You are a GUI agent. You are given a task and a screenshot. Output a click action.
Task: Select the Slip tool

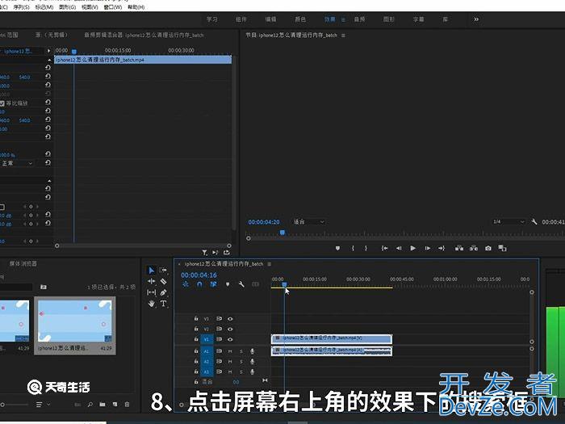[x=152, y=292]
